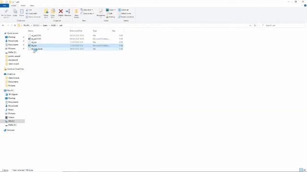Viewport: 307px width, 172px height.
Task: Click the Pin to Quick access icon
Action: pyautogui.click(x=6, y=11)
